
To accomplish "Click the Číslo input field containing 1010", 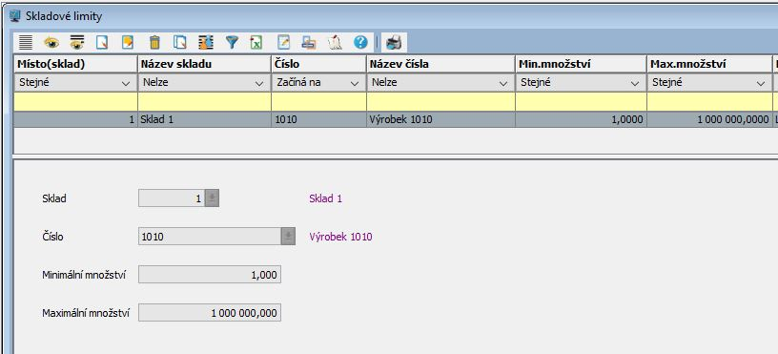I will tap(210, 237).
